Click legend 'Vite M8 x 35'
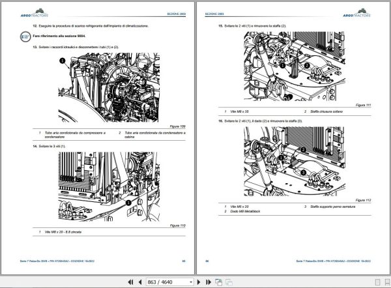 point(239,111)
